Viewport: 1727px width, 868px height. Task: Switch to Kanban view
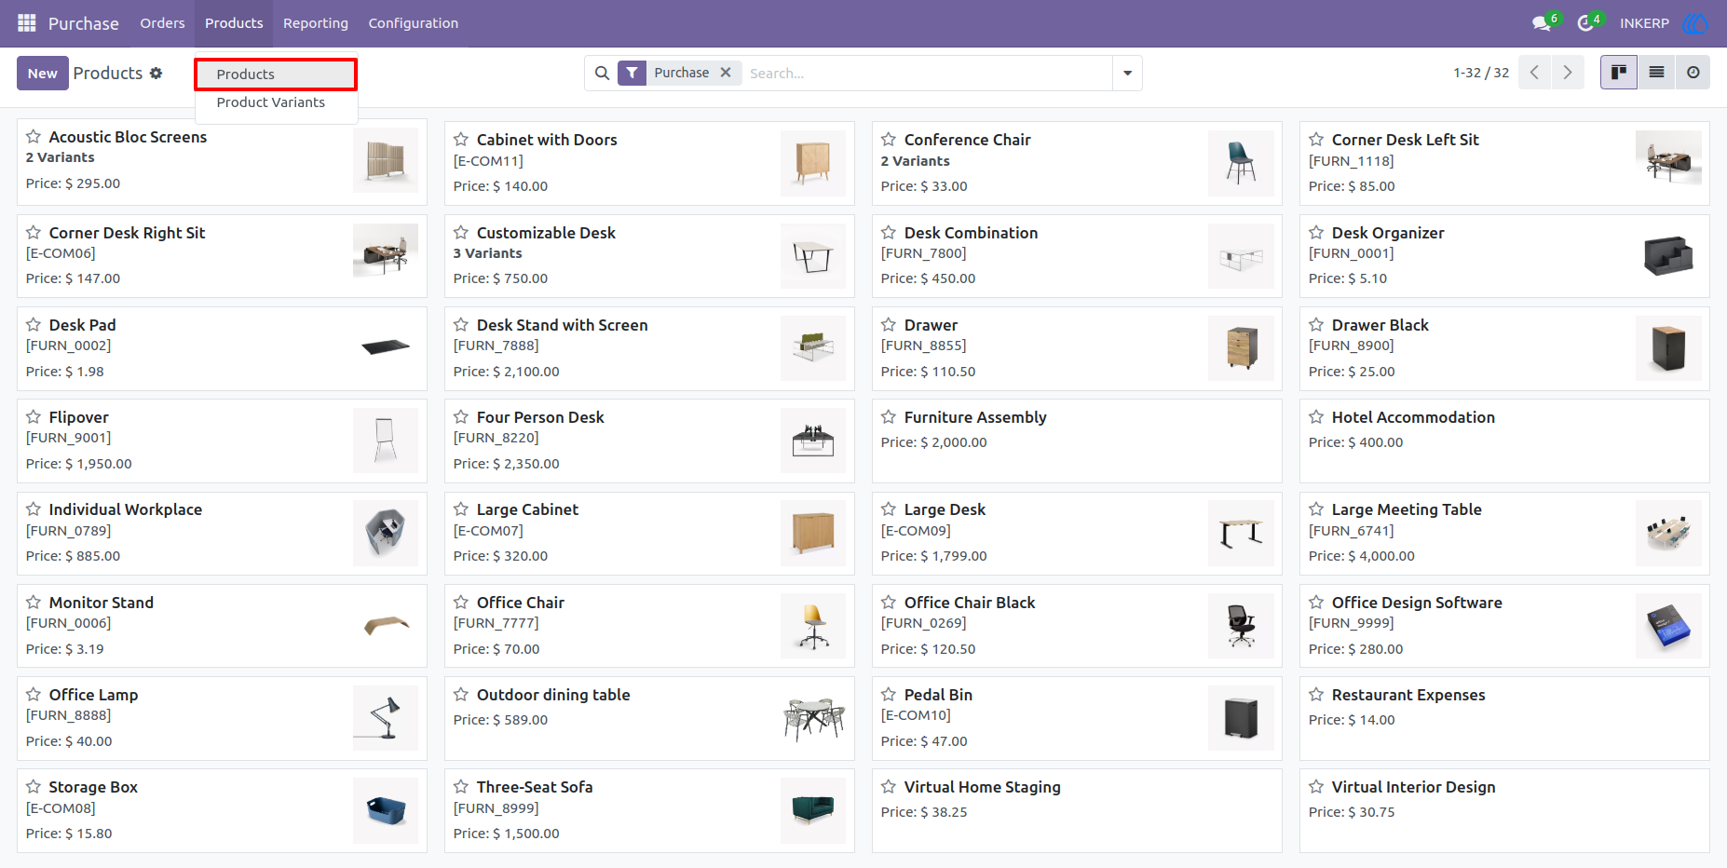(x=1619, y=73)
